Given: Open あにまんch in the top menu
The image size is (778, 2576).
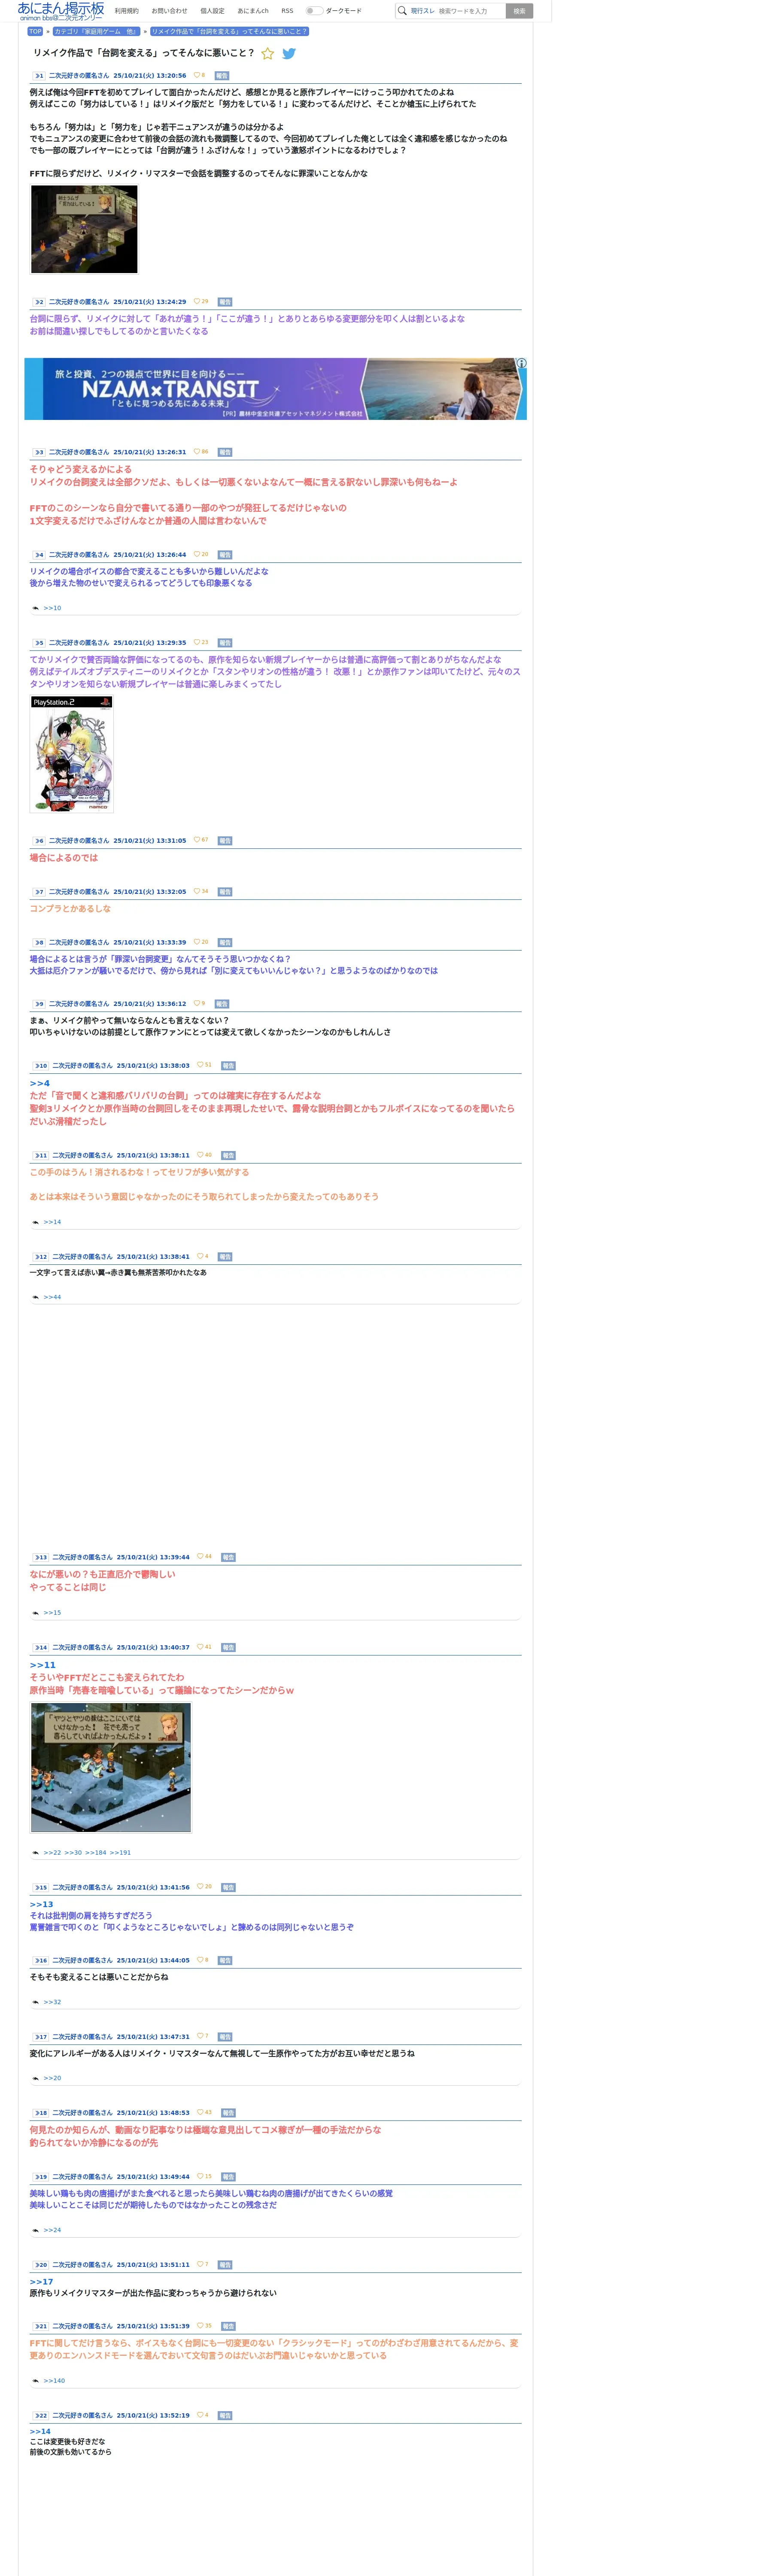Looking at the screenshot, I should (253, 11).
